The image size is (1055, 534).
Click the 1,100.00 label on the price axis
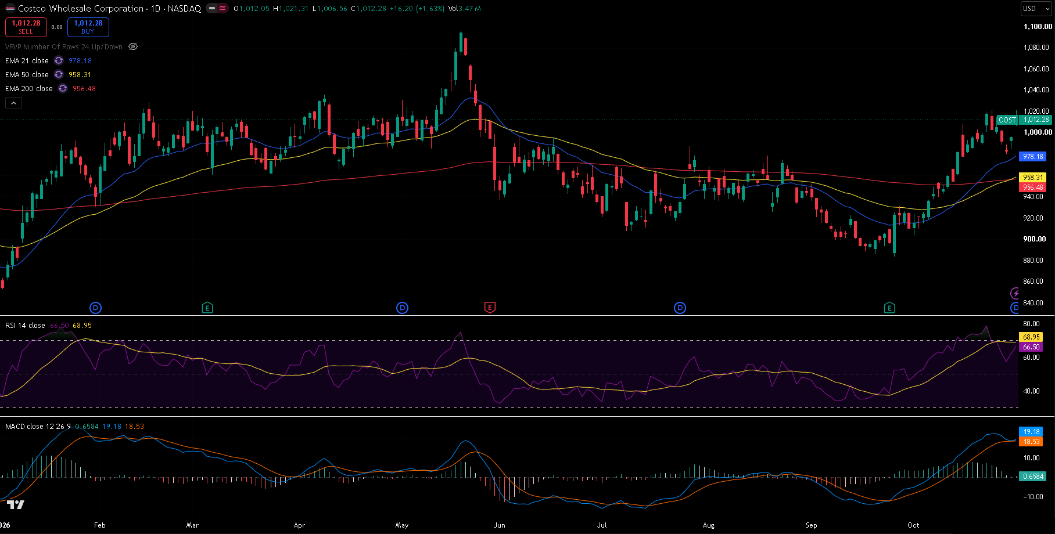tap(1038, 26)
